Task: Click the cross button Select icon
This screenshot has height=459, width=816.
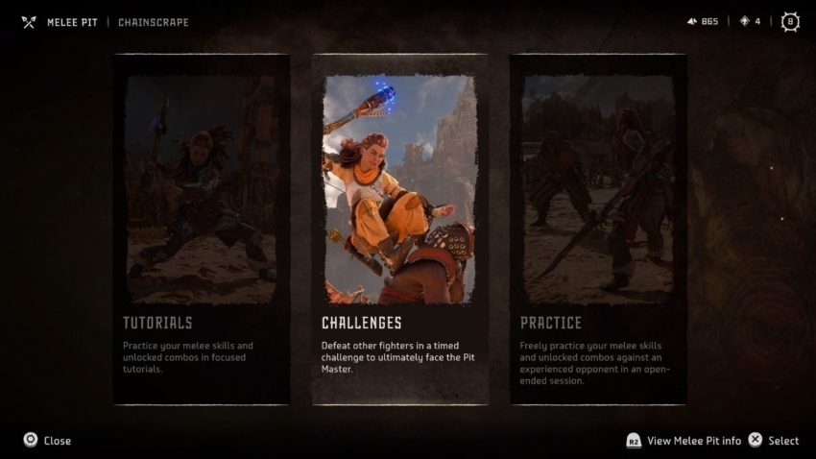Action: tap(756, 440)
